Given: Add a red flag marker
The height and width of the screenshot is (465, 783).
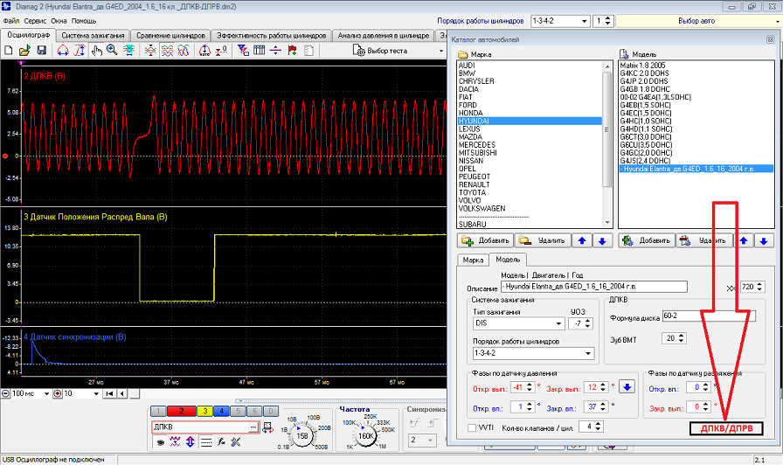Looking at the screenshot, I should [x=293, y=51].
